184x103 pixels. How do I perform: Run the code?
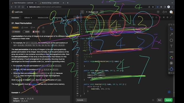[x=160, y=100]
